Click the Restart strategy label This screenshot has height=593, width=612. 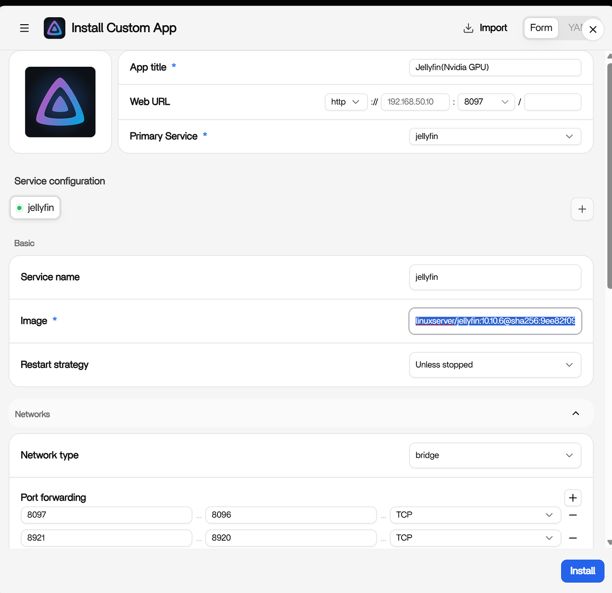[54, 365]
